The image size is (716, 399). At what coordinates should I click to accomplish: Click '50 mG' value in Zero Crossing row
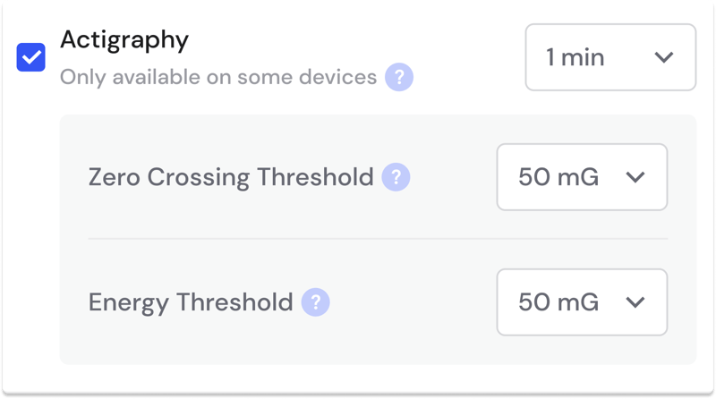(x=558, y=177)
